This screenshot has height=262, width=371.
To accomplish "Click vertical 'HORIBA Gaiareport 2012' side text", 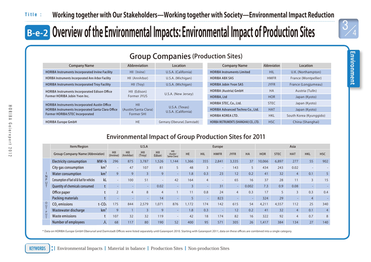I will 10,131.
